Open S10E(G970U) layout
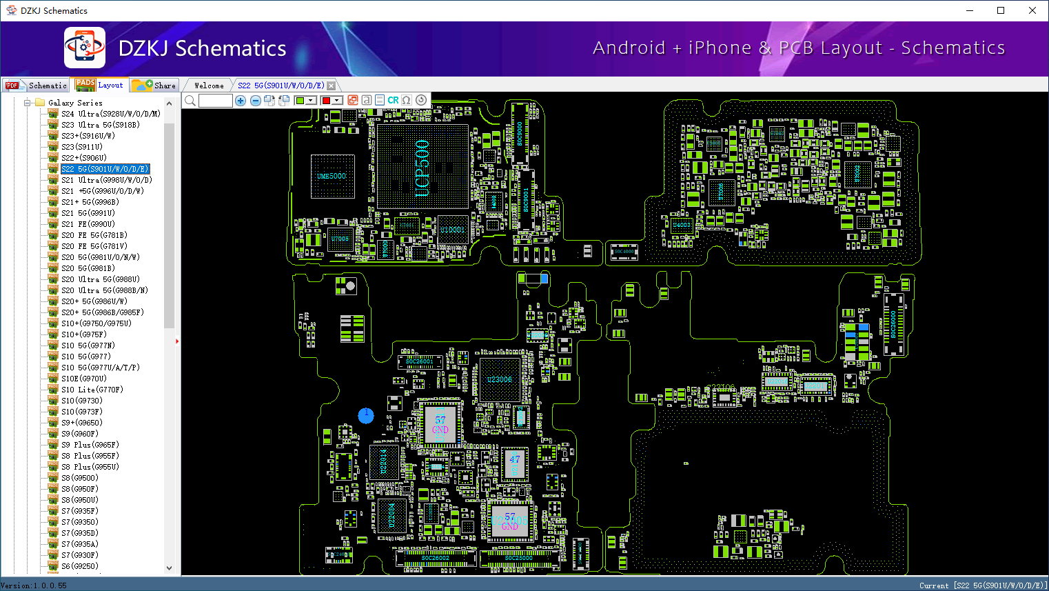 [84, 379]
